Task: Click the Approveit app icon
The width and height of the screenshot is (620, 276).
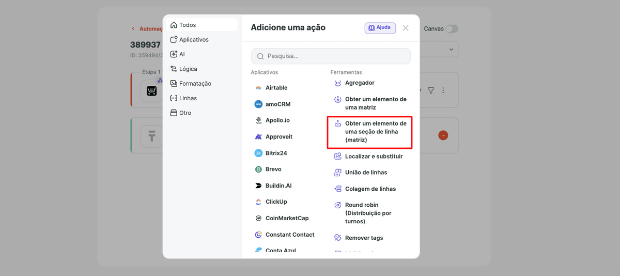Action: click(x=258, y=136)
